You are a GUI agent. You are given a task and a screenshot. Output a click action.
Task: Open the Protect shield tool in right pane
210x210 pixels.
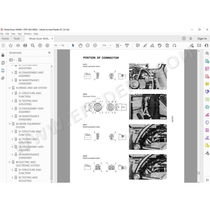coord(207,122)
